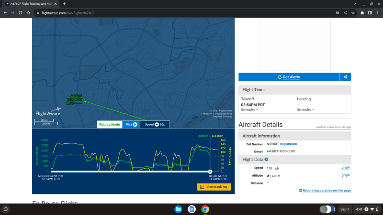Start replay with Play button

click(131, 125)
